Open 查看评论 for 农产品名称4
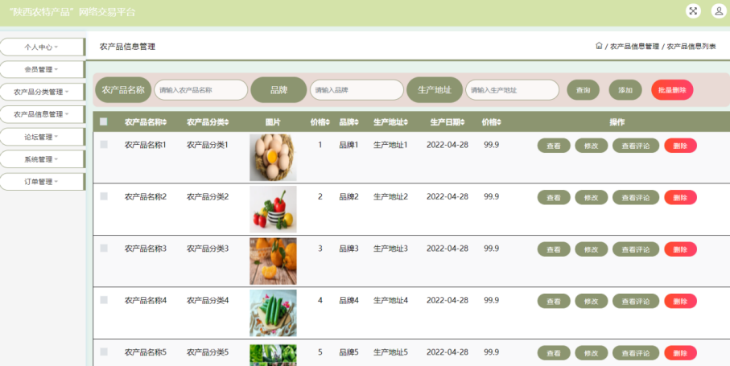Screen dimensions: 730x366 636,301
